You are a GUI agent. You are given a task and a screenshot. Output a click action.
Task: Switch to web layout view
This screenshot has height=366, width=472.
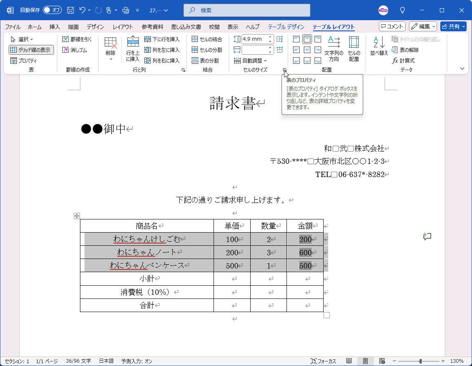(382, 361)
